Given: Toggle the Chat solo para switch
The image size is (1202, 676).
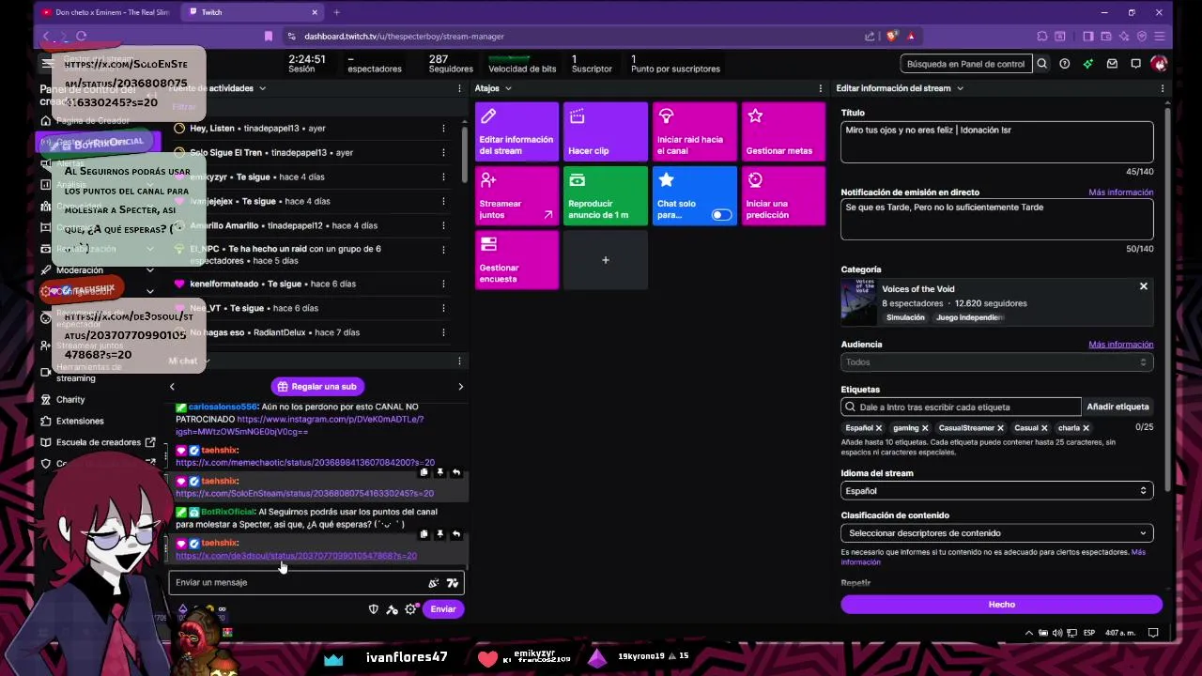Looking at the screenshot, I should tap(720, 215).
